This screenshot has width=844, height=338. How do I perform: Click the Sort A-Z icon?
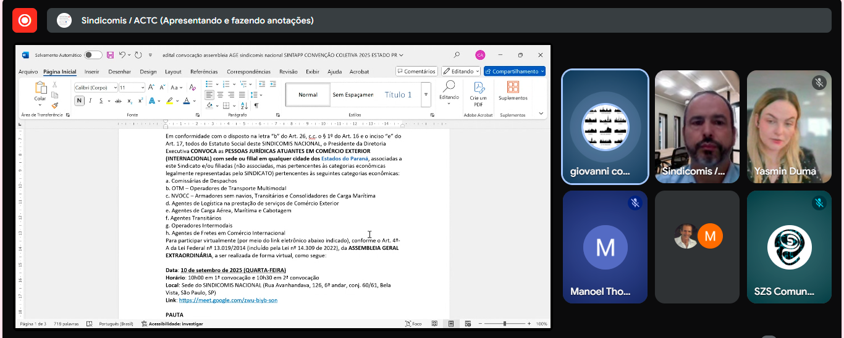pos(245,105)
